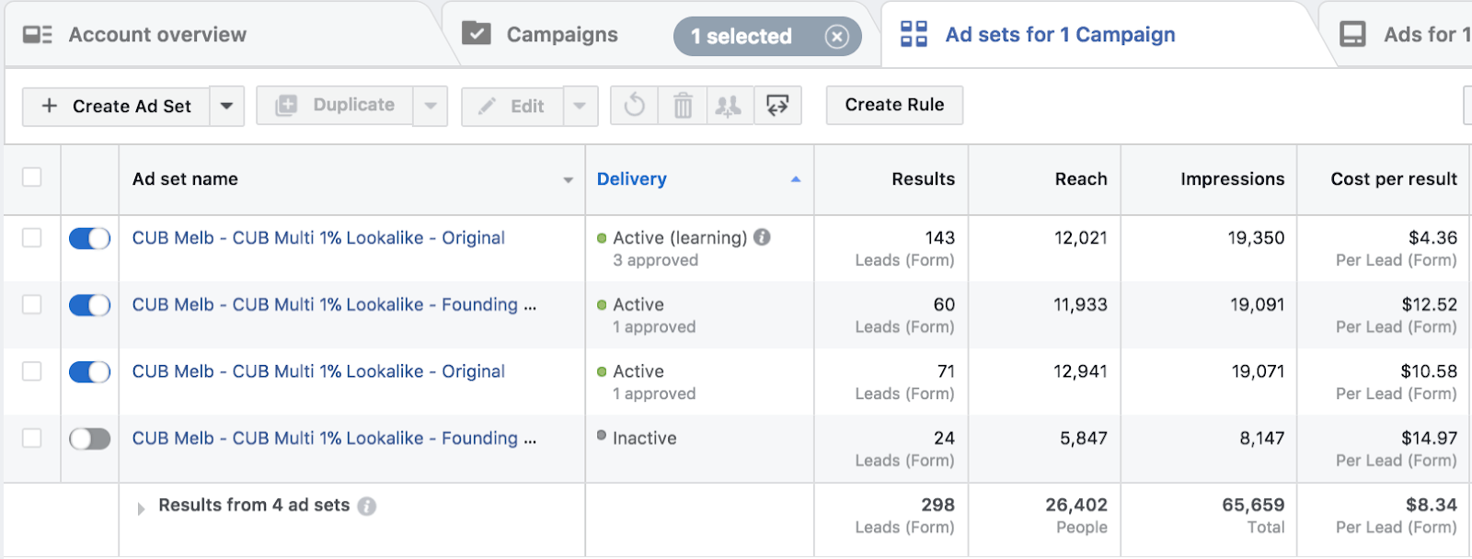Image resolution: width=1472 pixels, height=559 pixels.
Task: Clear the 1 selected campaign filter
Action: pyautogui.click(x=835, y=37)
